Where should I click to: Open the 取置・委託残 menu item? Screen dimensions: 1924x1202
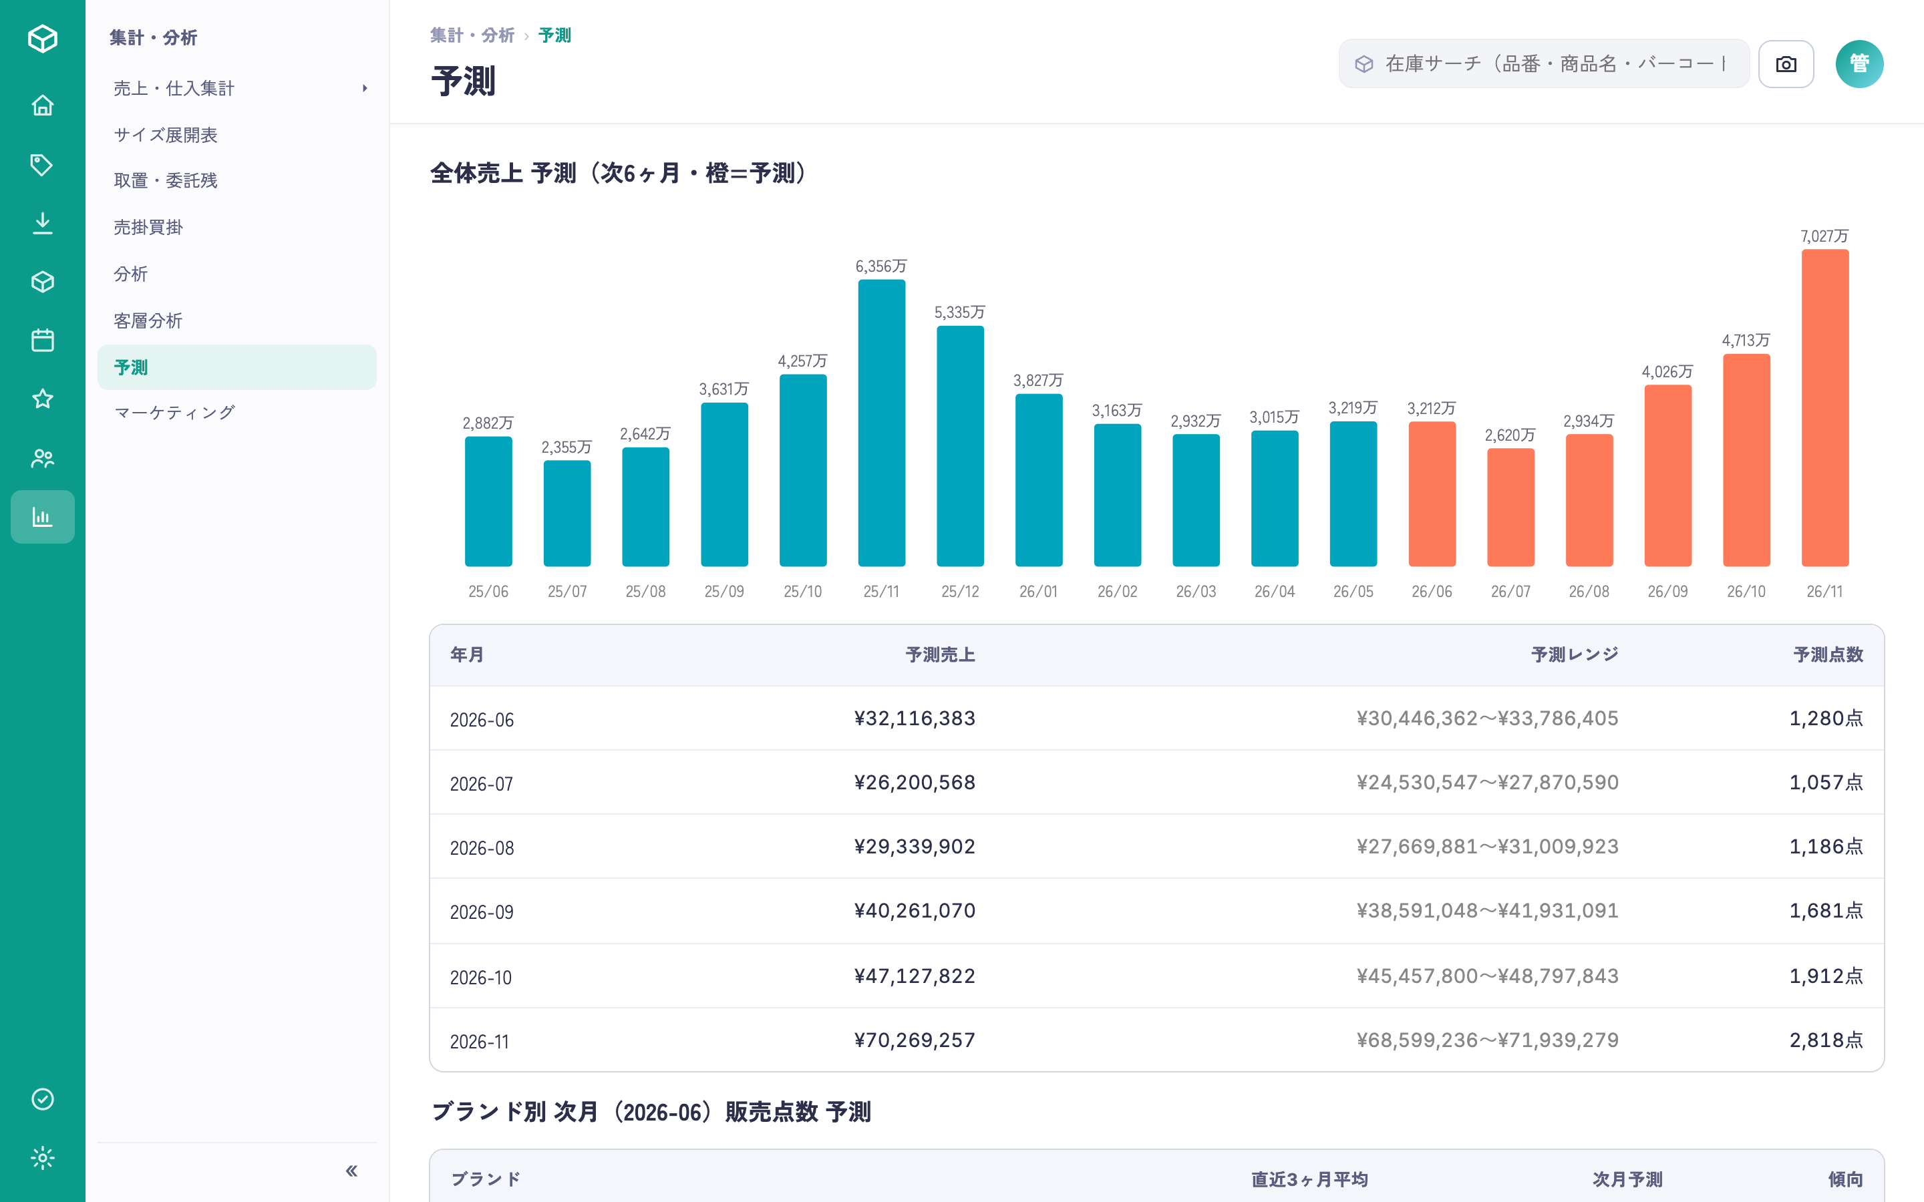[x=237, y=181]
